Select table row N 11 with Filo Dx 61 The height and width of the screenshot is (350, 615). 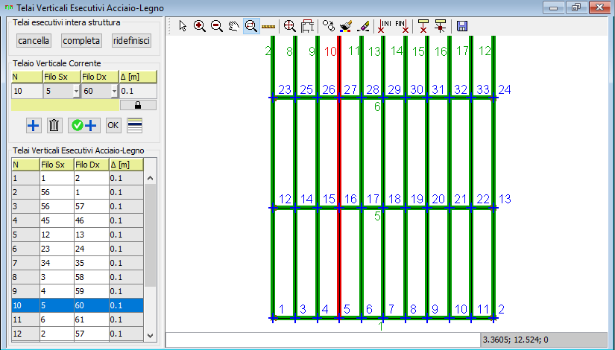coord(78,319)
